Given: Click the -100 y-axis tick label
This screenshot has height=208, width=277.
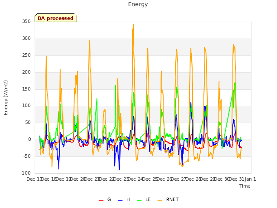Looking at the screenshot, I should [x=26, y=173].
